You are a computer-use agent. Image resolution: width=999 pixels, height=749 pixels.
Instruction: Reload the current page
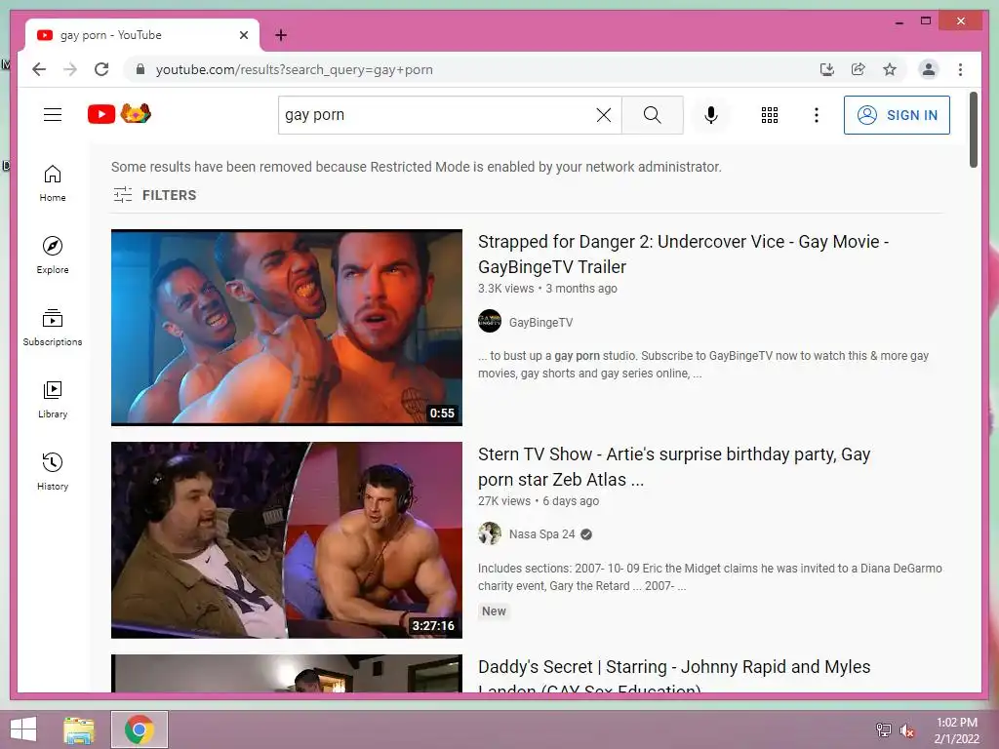[101, 69]
